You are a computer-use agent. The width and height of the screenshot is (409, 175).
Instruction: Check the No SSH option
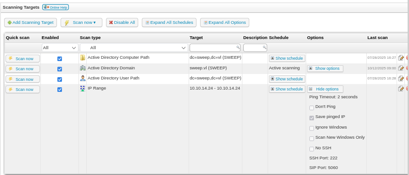312,149
